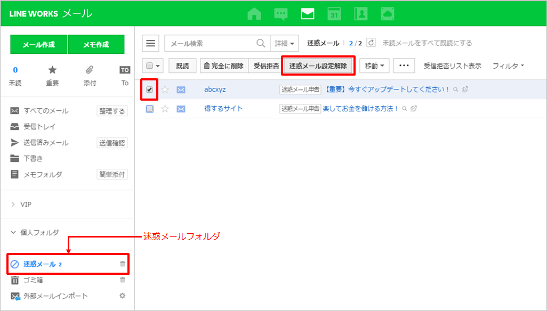Open the Home icon in top bar
The width and height of the screenshot is (547, 311).
[254, 14]
